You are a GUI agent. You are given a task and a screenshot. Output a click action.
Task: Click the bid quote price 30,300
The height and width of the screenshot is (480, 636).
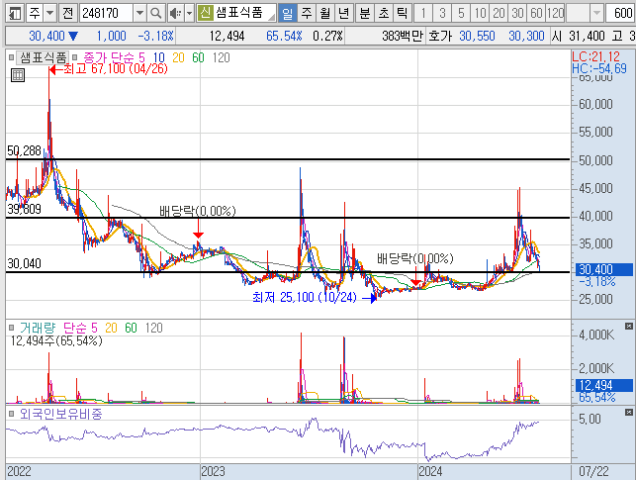(x=526, y=36)
